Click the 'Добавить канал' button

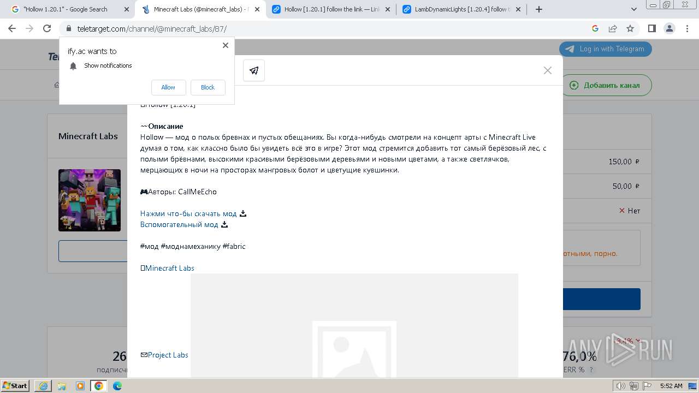click(x=606, y=85)
